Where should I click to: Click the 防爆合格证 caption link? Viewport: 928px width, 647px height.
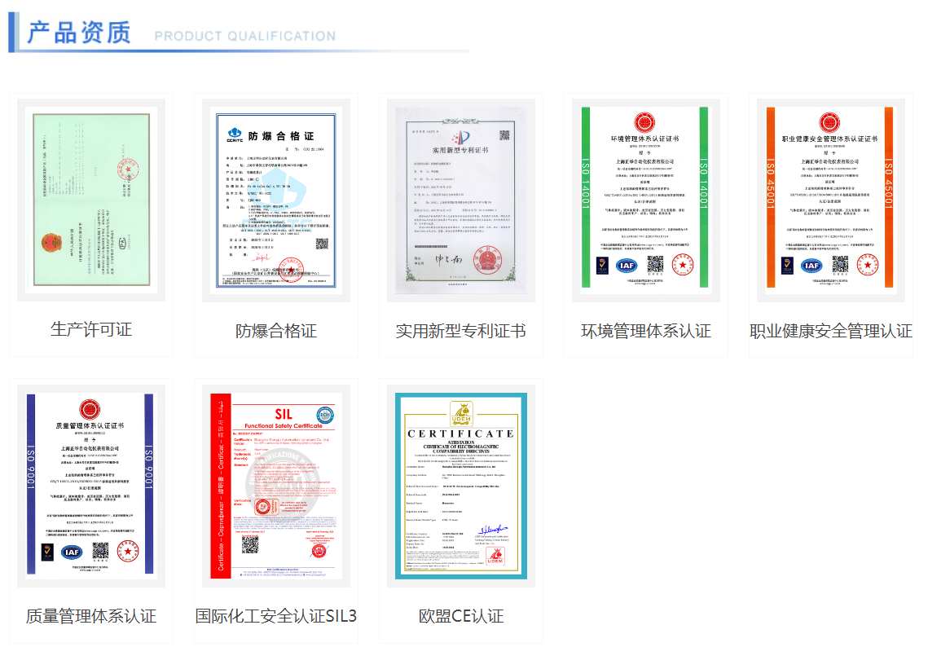[x=276, y=331]
